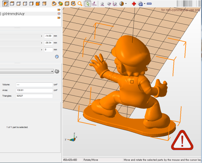Select front view solid orange cube icon
The image size is (202, 163).
click(x=38, y=4)
